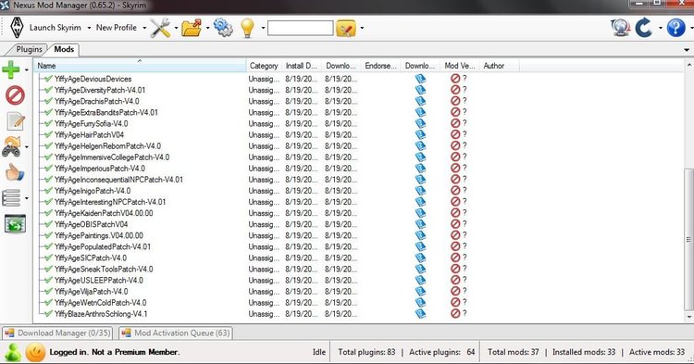Image resolution: width=694 pixels, height=364 pixels.
Task: Expand the lightbulb dropdown arrow
Action: pyautogui.click(x=263, y=28)
